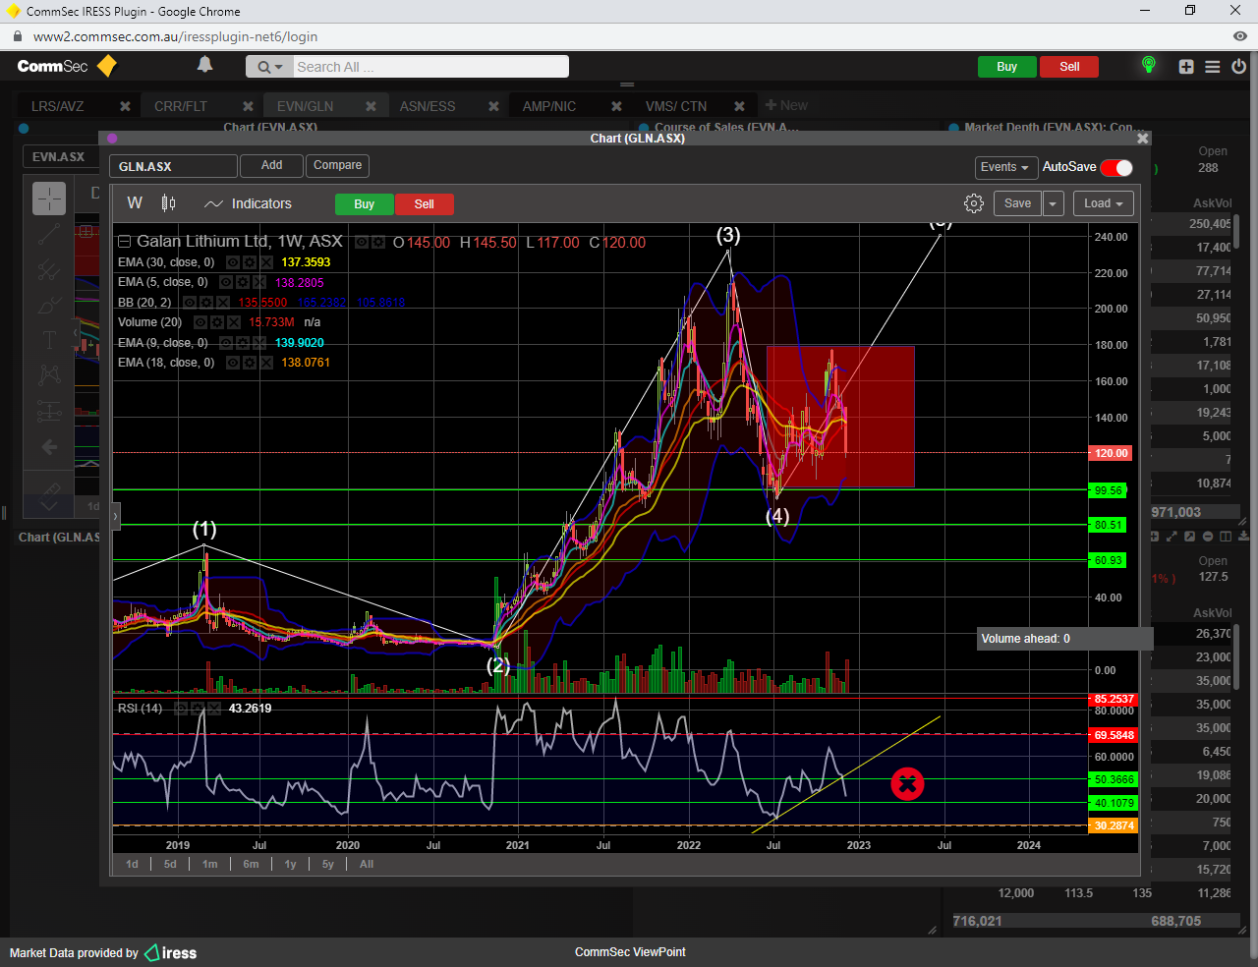Open the Load dropdown
Viewport: 1258px width, 967px height.
pyautogui.click(x=1104, y=203)
